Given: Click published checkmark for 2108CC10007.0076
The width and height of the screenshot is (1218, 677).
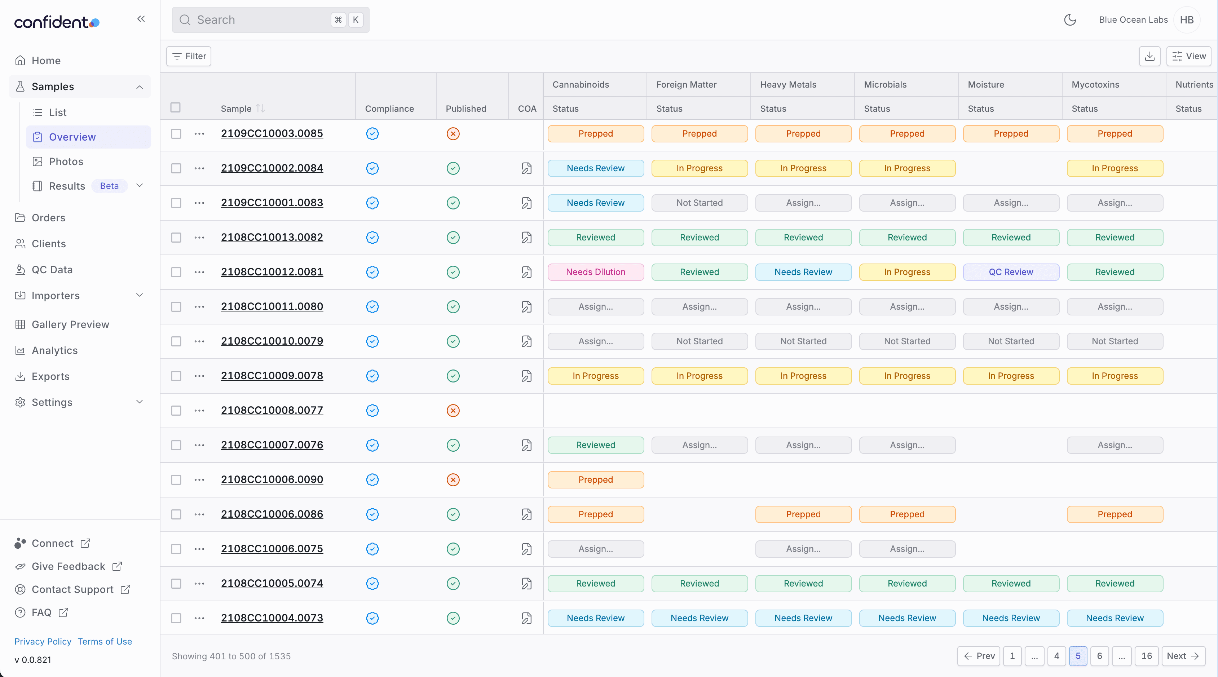Looking at the screenshot, I should tap(453, 445).
